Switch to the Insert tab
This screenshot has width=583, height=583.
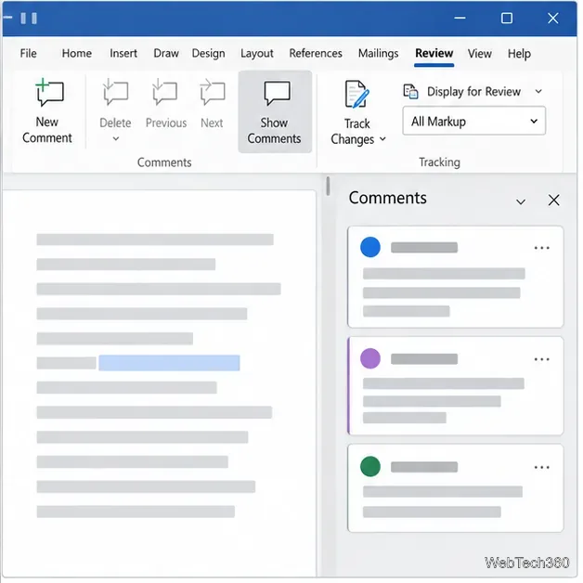(123, 54)
